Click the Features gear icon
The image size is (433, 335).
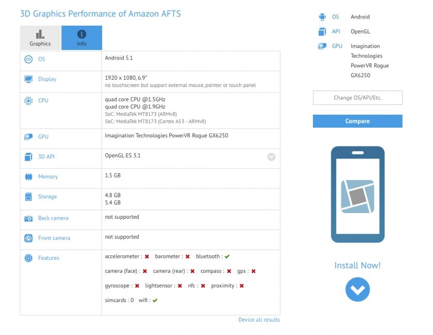tap(28, 258)
